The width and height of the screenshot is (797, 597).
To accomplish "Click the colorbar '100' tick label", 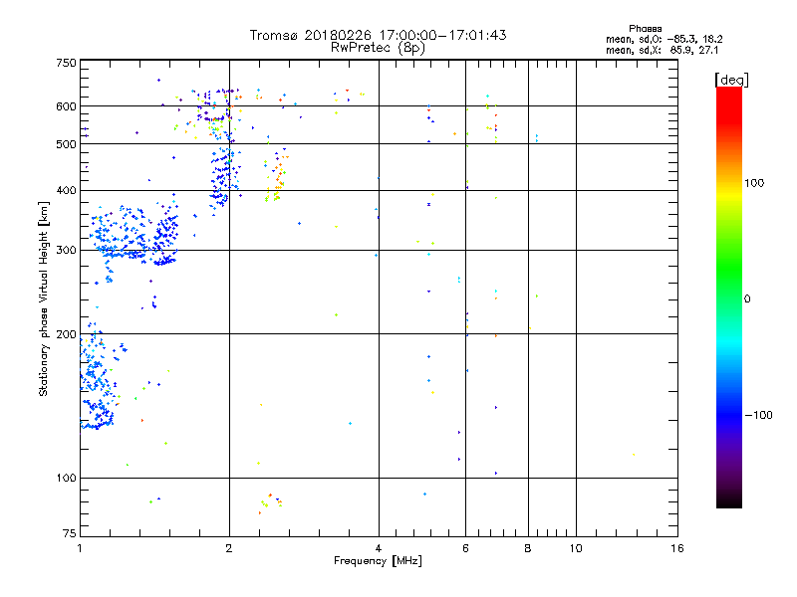I will tap(754, 183).
